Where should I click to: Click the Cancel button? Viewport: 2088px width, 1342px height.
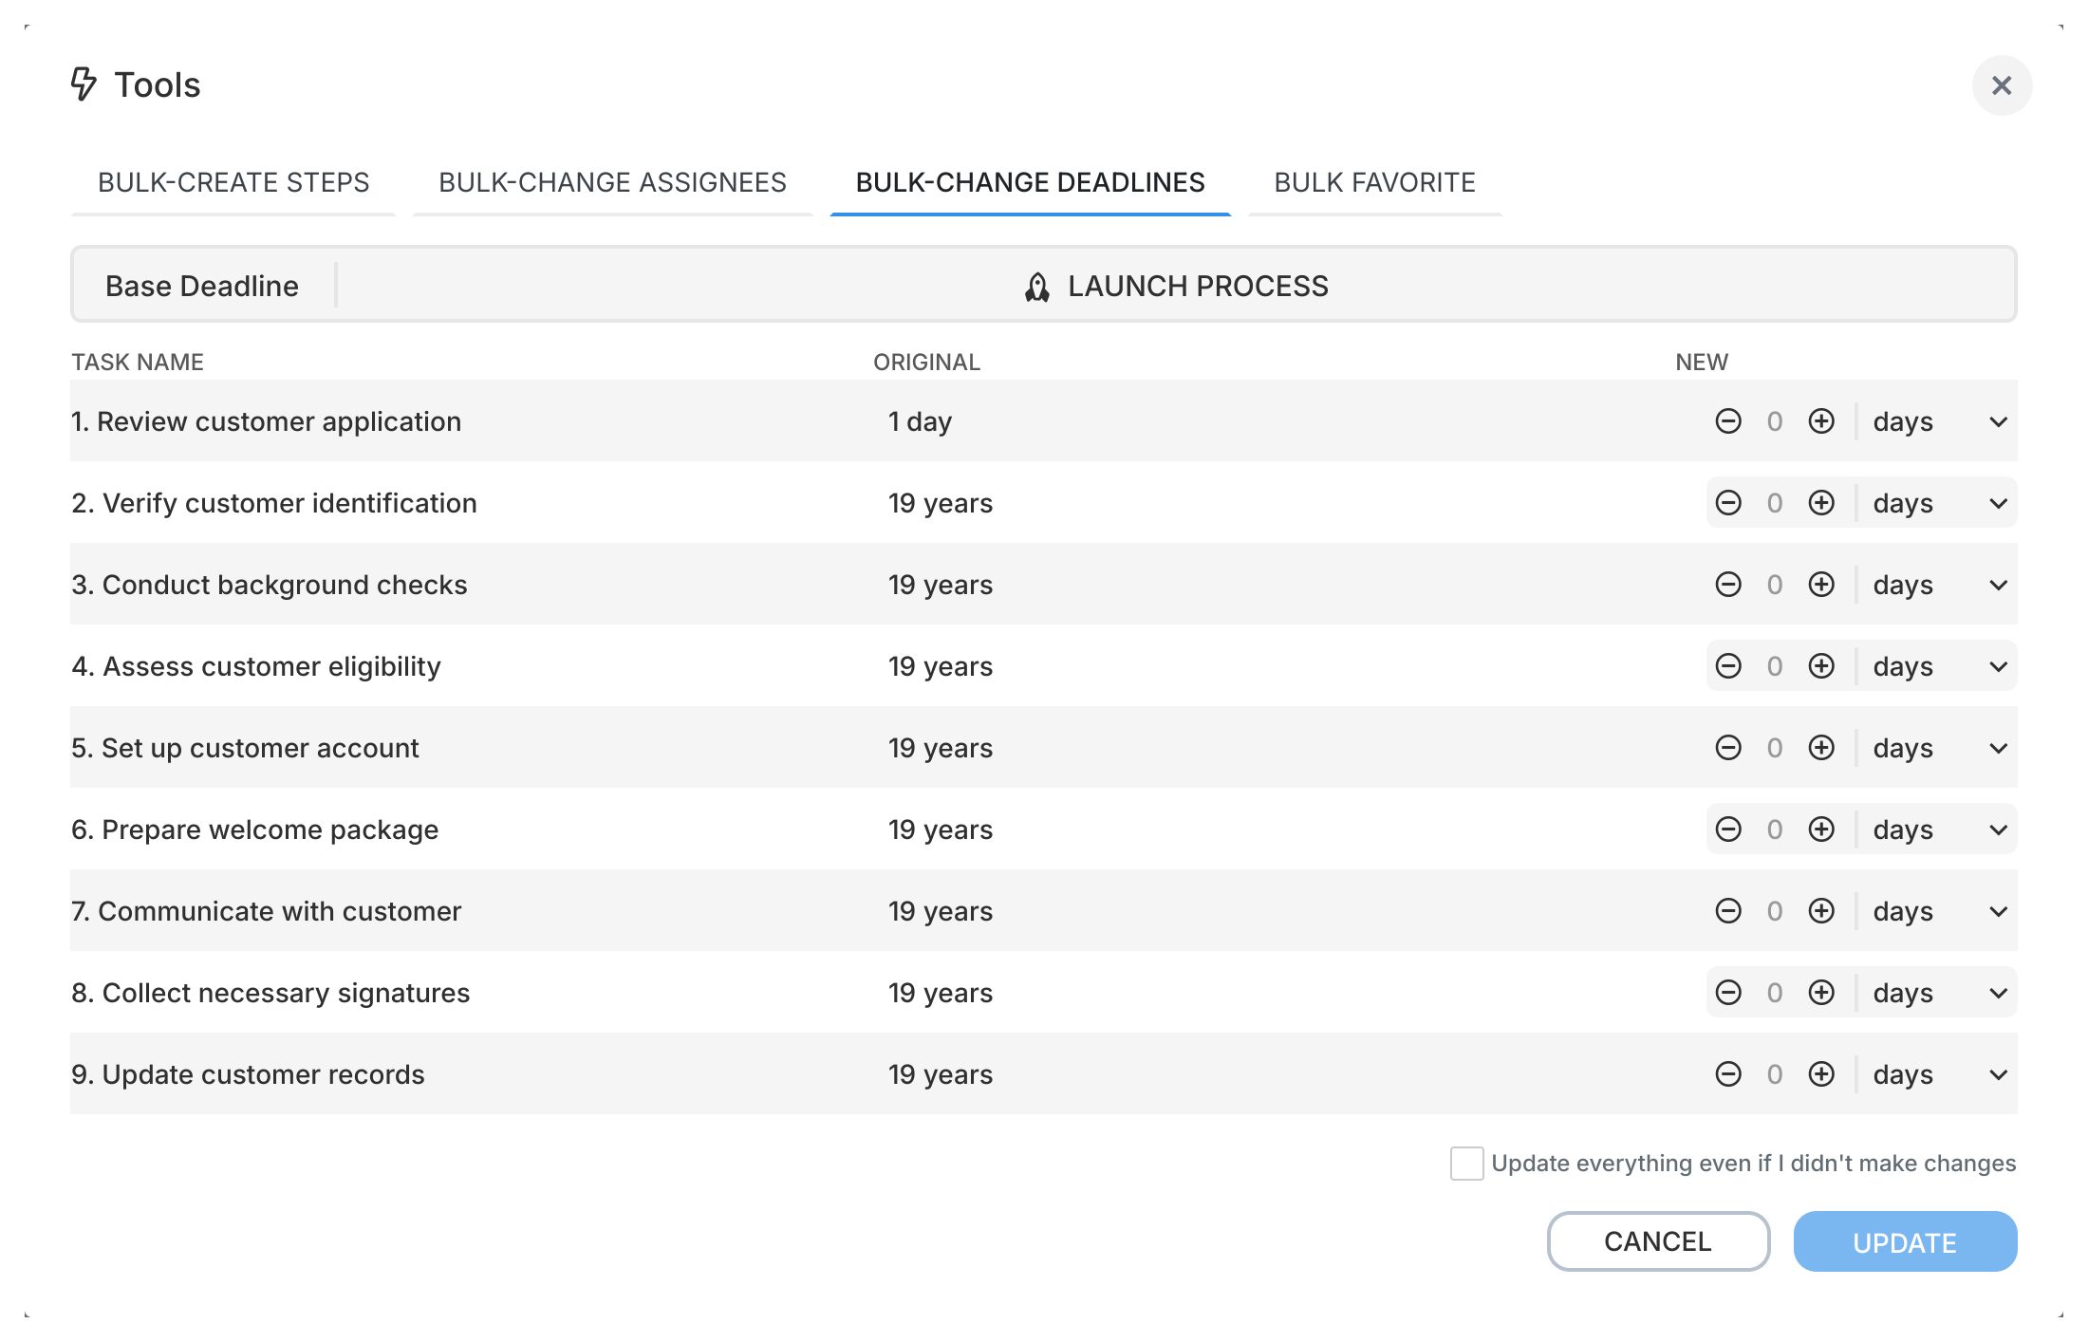tap(1657, 1241)
